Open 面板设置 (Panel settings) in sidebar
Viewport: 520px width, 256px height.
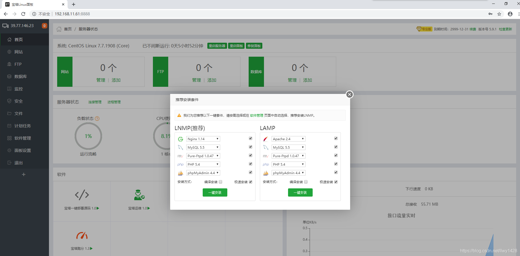(x=24, y=150)
